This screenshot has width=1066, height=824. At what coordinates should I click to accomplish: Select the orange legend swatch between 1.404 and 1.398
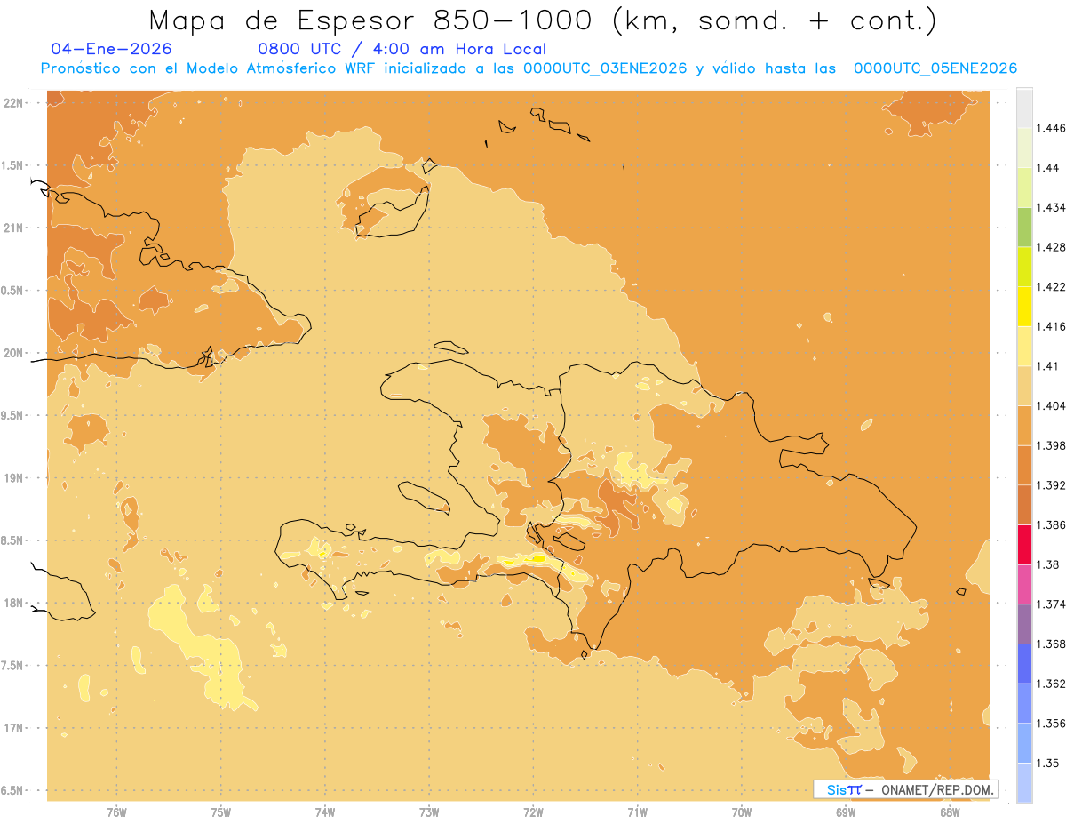1024,425
